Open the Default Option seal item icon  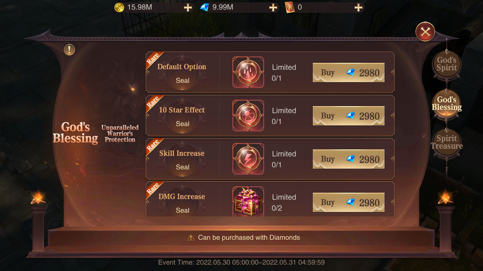(248, 72)
